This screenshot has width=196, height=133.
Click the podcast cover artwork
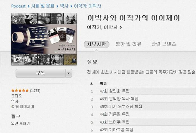coord(44,39)
